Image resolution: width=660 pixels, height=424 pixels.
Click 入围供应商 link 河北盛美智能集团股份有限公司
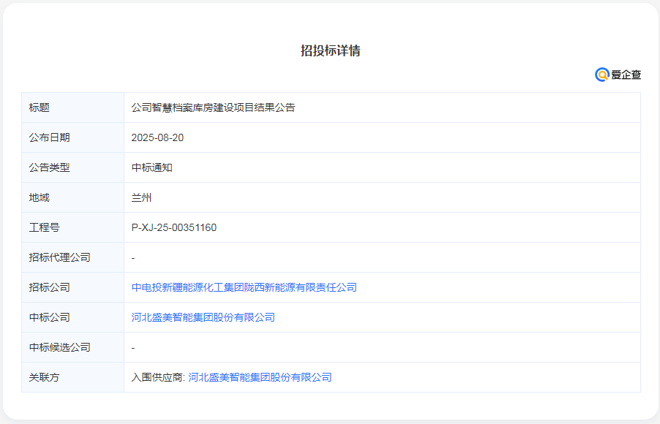point(260,377)
